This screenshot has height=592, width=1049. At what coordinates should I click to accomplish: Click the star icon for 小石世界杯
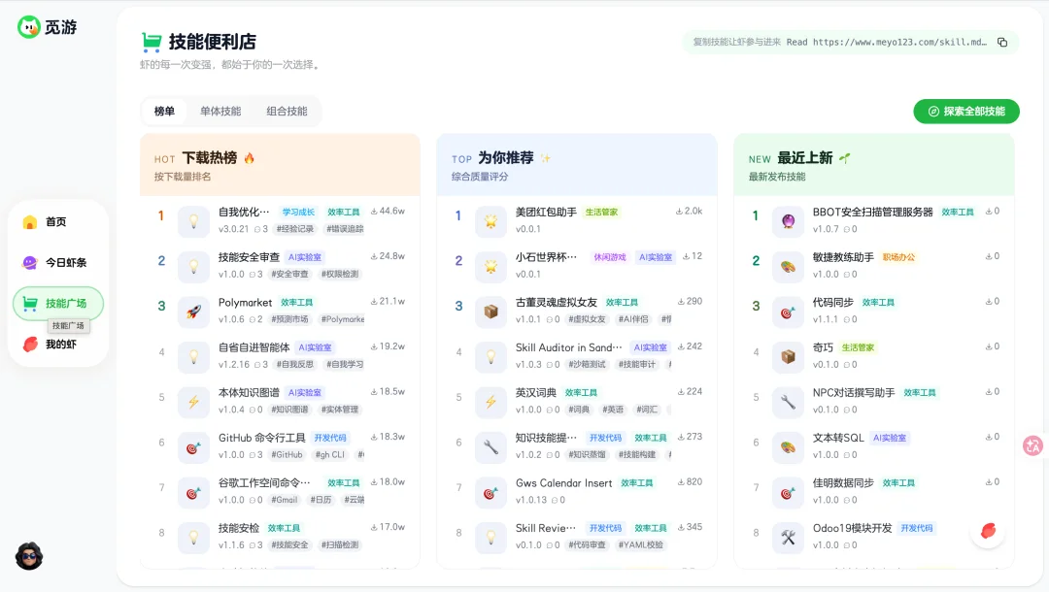(x=491, y=266)
